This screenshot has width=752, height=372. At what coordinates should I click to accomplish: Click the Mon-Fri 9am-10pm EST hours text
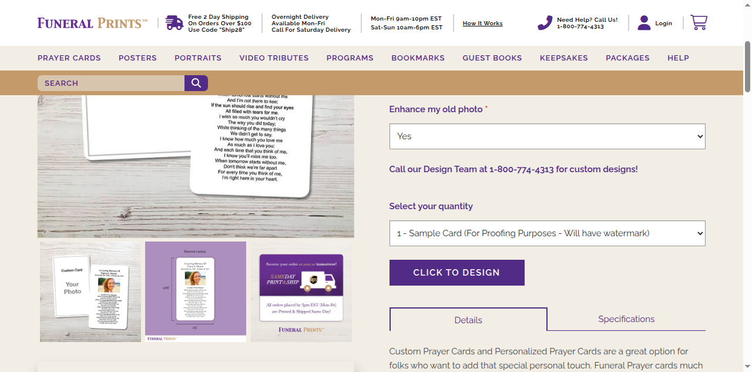coord(407,19)
